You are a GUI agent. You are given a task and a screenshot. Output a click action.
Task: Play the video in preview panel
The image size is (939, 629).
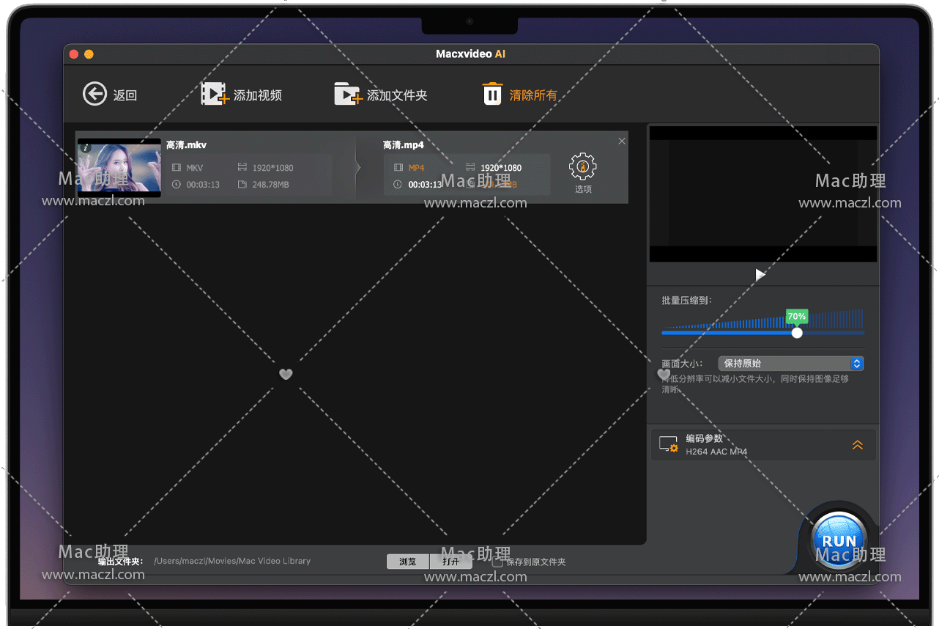click(760, 274)
